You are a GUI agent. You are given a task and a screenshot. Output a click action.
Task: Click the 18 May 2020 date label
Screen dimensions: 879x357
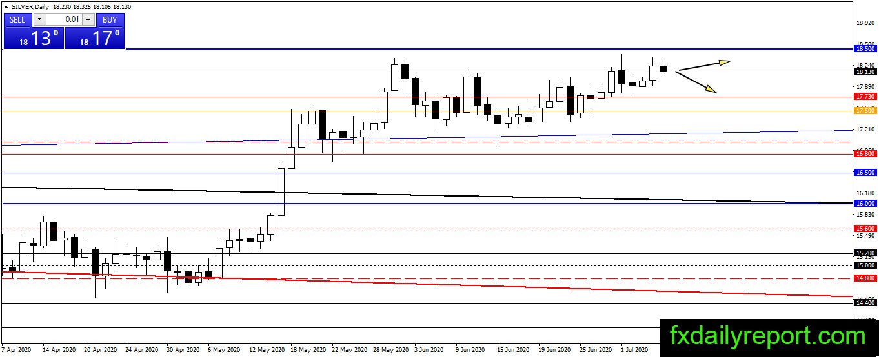click(x=308, y=350)
